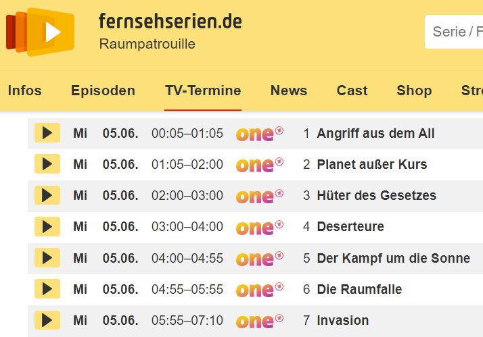This screenshot has height=337, width=483.
Task: Click the play icon for Invasion row
Action: (47, 320)
